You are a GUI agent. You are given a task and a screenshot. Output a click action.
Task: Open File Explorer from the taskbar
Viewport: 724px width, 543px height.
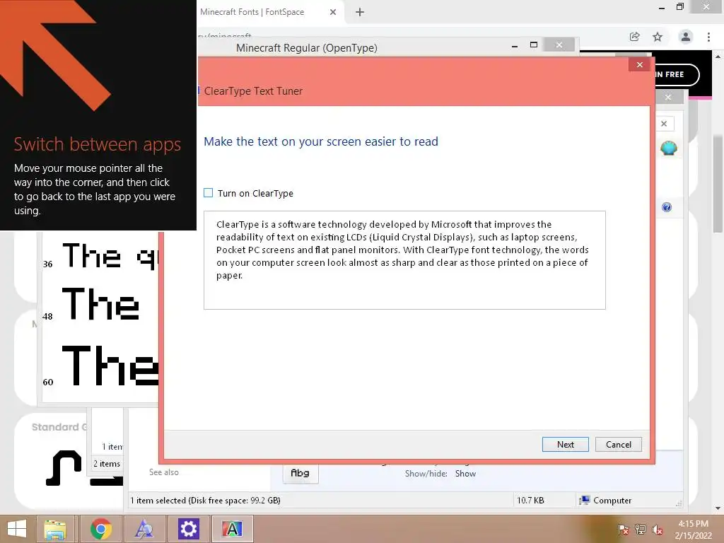(x=55, y=529)
